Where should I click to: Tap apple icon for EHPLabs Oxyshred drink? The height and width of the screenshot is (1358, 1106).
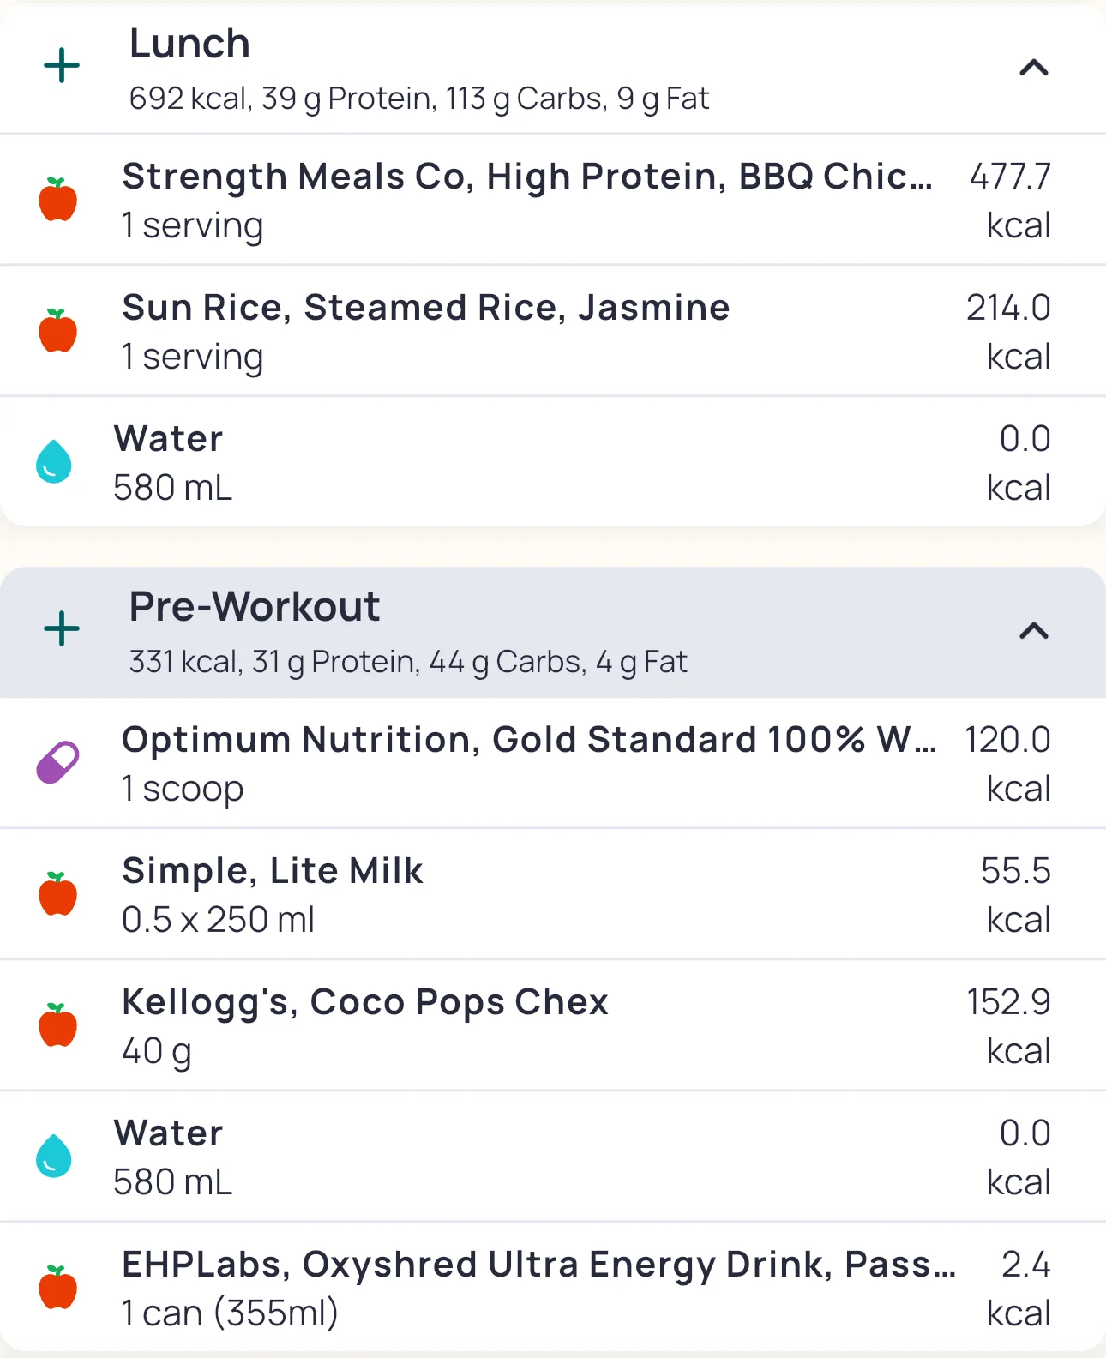(58, 1288)
